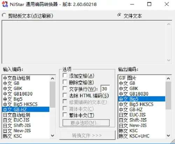Viewport: 175px width, 144px height.
Task: Click the line width field showing 30
Action: [105, 89]
